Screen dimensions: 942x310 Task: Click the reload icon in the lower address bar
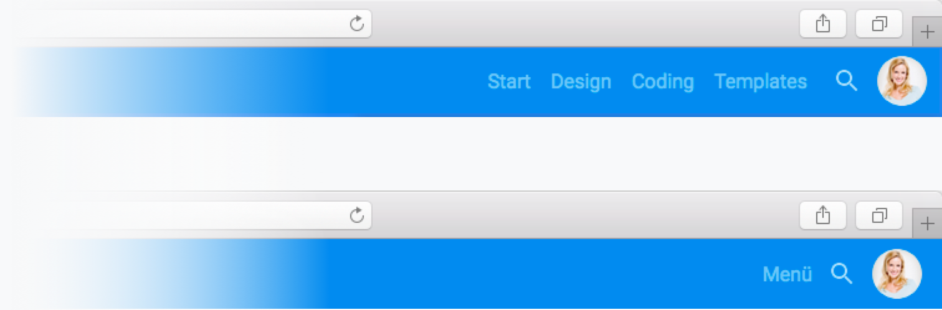(x=356, y=215)
